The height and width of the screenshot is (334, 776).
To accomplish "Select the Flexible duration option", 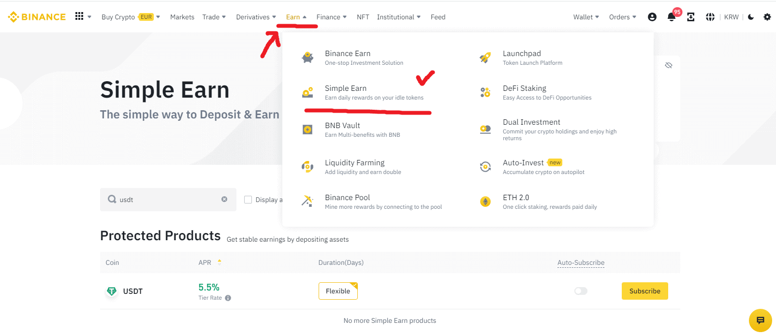I will (338, 291).
